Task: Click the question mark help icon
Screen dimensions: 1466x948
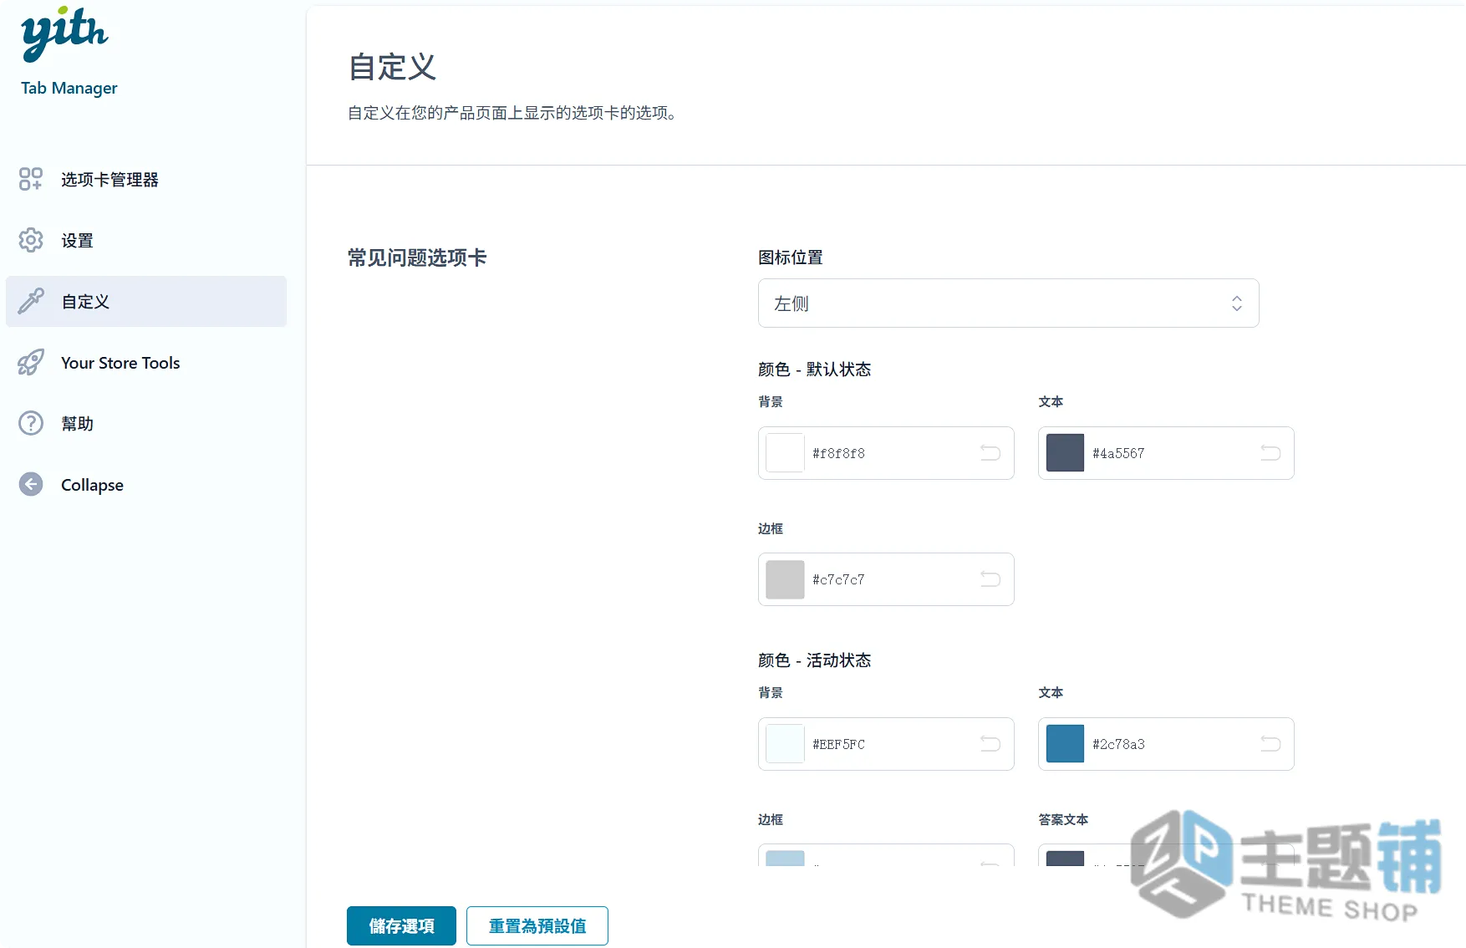Action: point(31,423)
